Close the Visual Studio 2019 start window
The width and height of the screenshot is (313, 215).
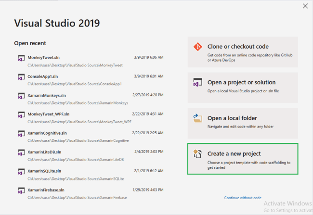click(x=304, y=6)
